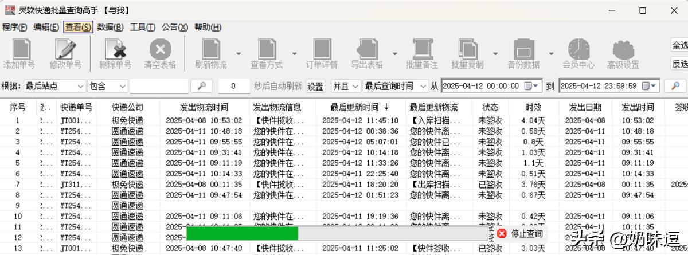This screenshot has width=688, height=255.
Task: Click the keyword search text field
Action: tap(158, 86)
